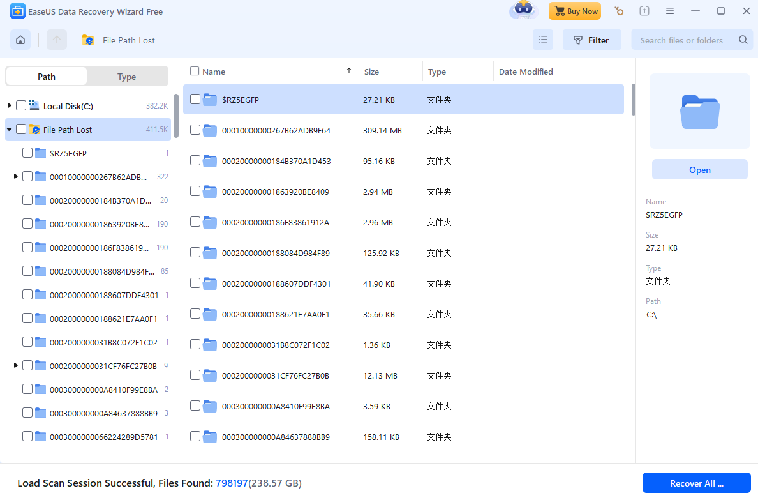Click folder icon of 00020000000186F83861912A row
The image size is (758, 500).
210,222
